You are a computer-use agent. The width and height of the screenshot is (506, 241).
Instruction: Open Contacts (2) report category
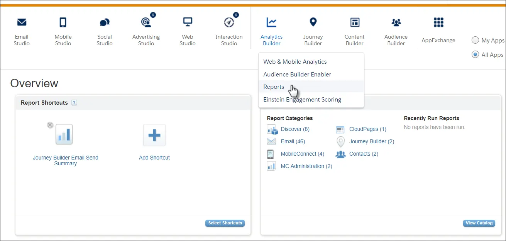click(364, 154)
